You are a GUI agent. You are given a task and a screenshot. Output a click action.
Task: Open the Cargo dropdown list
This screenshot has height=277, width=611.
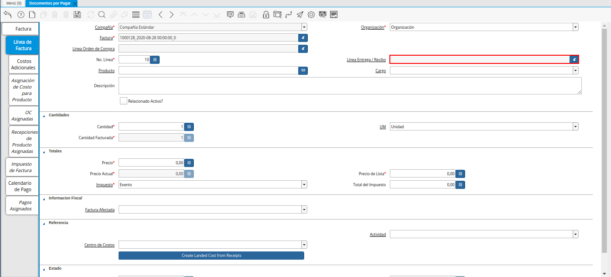point(575,71)
